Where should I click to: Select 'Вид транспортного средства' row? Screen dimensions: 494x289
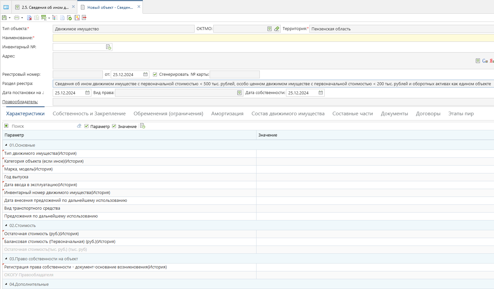pos(248,208)
